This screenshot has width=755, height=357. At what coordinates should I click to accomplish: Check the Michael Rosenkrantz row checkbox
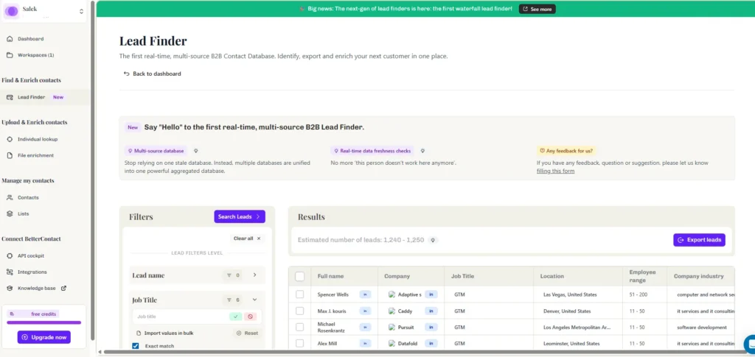point(299,328)
